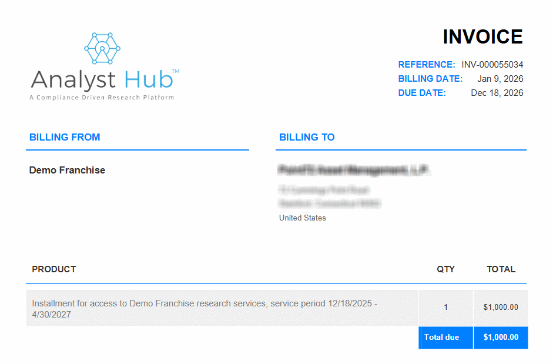Select the installment product description row
The height and width of the screenshot is (364, 553).
tap(205, 309)
